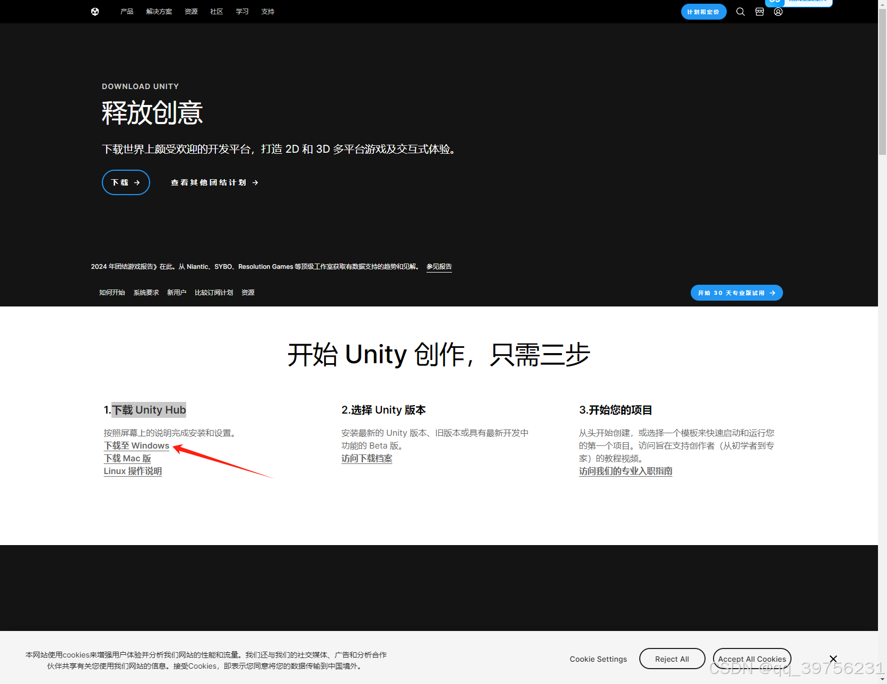The height and width of the screenshot is (684, 887).
Task: Jump to 资源 section in sub-navigation
Action: (248, 293)
